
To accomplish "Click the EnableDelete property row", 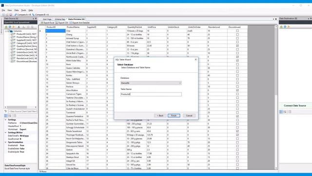I will pos(20,149).
